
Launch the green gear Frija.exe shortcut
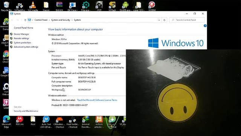[85, 6]
